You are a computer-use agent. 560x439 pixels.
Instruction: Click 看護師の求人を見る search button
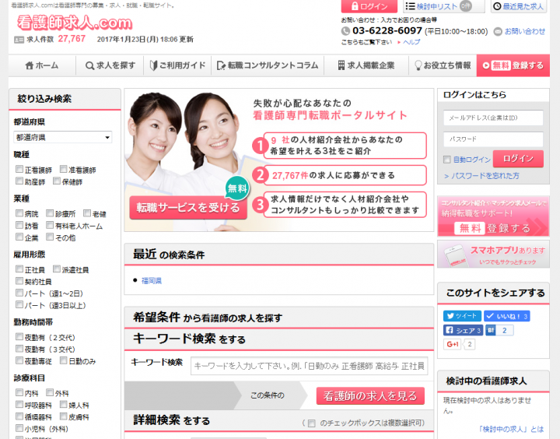pyautogui.click(x=370, y=395)
